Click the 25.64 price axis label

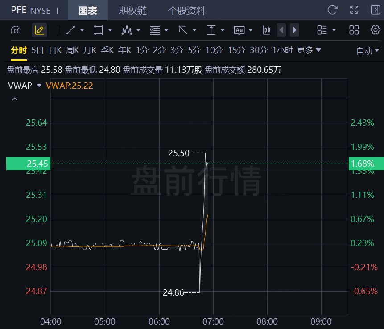(37, 123)
